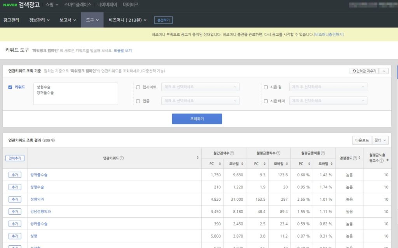Collapse the 연관키워드 조회 기준 panel
This screenshot has width=398, height=248.
pyautogui.click(x=384, y=71)
